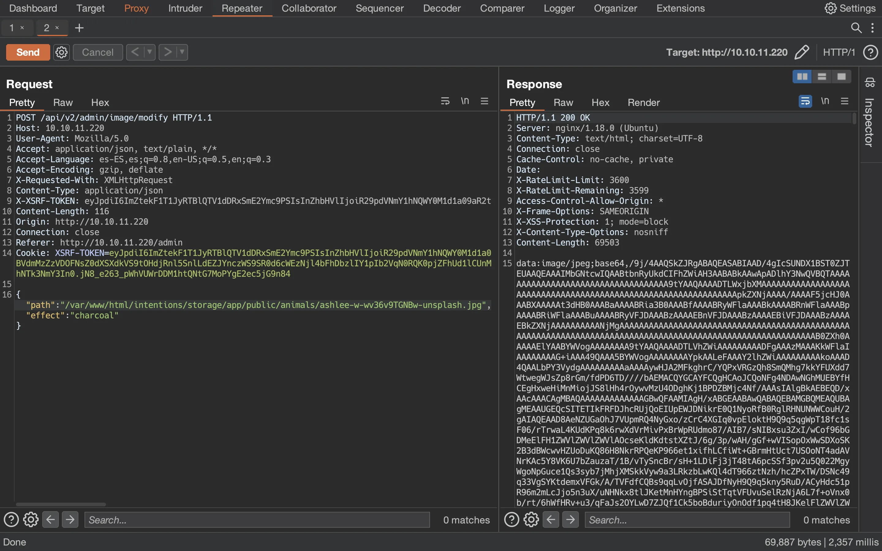Expand the next history dropdown arrow
Image resolution: width=882 pixels, height=551 pixels.
182,52
